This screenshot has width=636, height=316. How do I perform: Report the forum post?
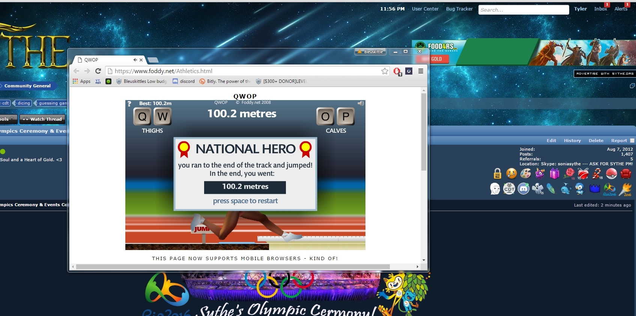[x=619, y=141]
